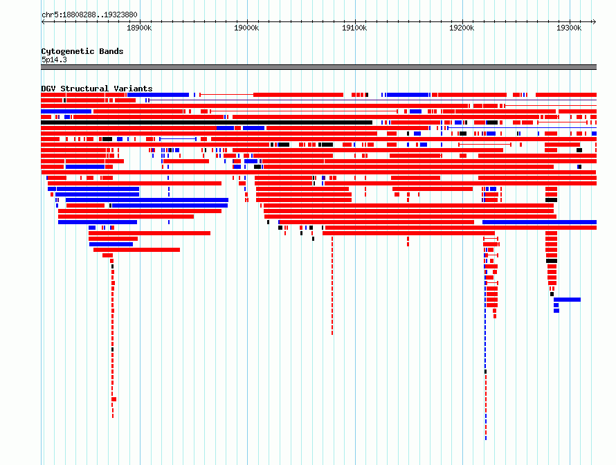Select top-row blue variant near 19150k
Screen dimensions: 616x465
(408, 95)
